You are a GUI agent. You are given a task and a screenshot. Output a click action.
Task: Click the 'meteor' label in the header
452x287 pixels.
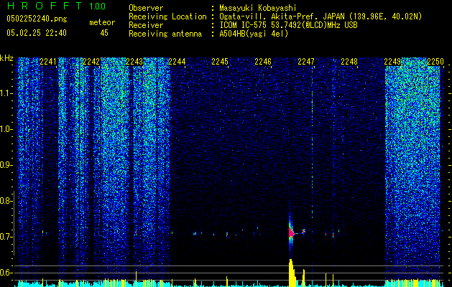102,22
